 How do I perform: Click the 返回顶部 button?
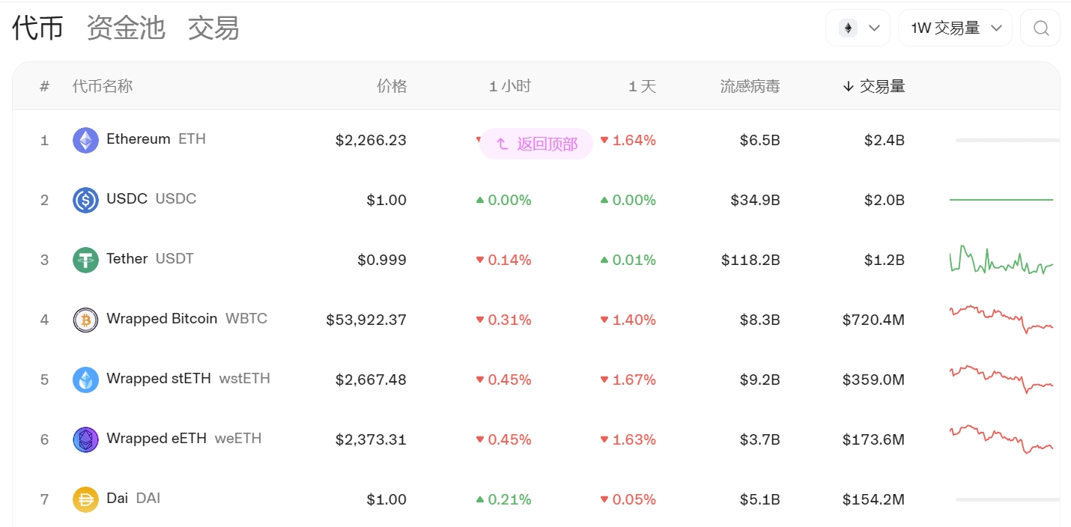coord(536,144)
